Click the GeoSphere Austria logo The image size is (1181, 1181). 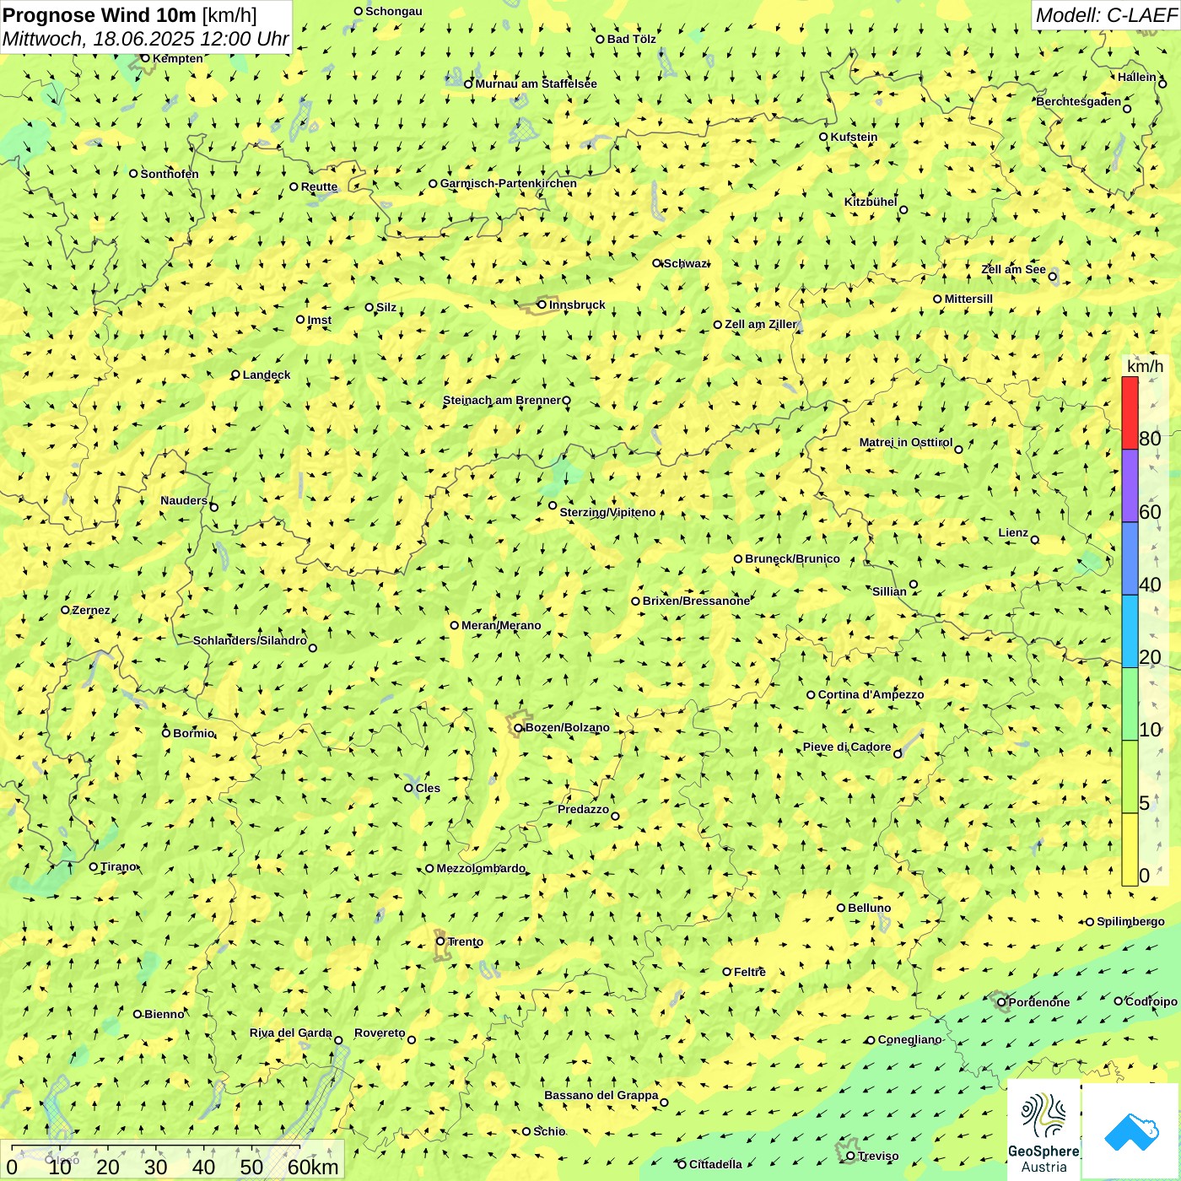point(1043,1131)
